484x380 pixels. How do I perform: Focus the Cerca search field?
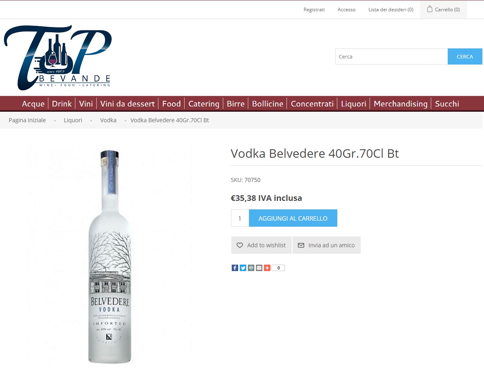click(391, 56)
